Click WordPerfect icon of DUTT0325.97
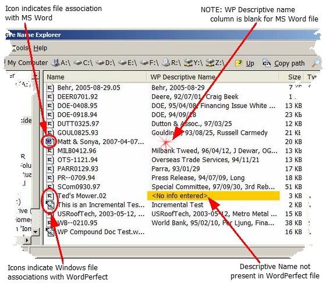The width and height of the screenshot is (326, 283). click(50, 124)
